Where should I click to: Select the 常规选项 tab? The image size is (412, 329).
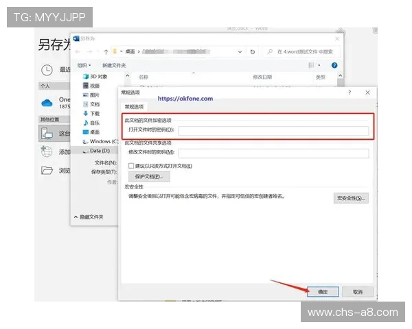134,106
